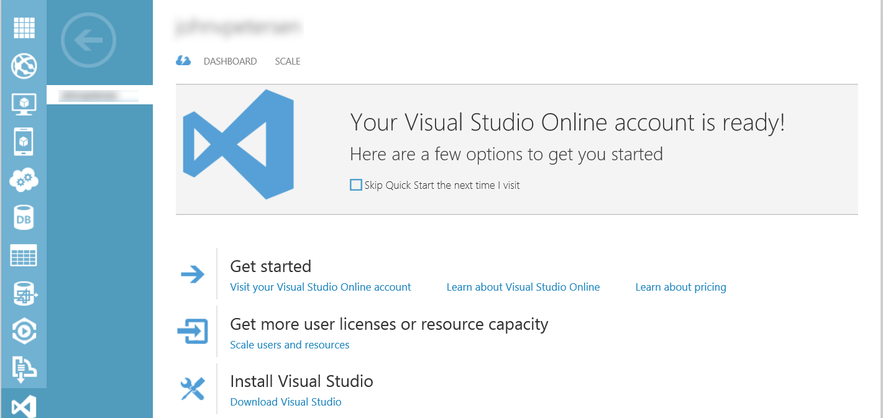Open Service Bus icon in sidebar
The height and width of the screenshot is (418, 883).
coord(24,368)
